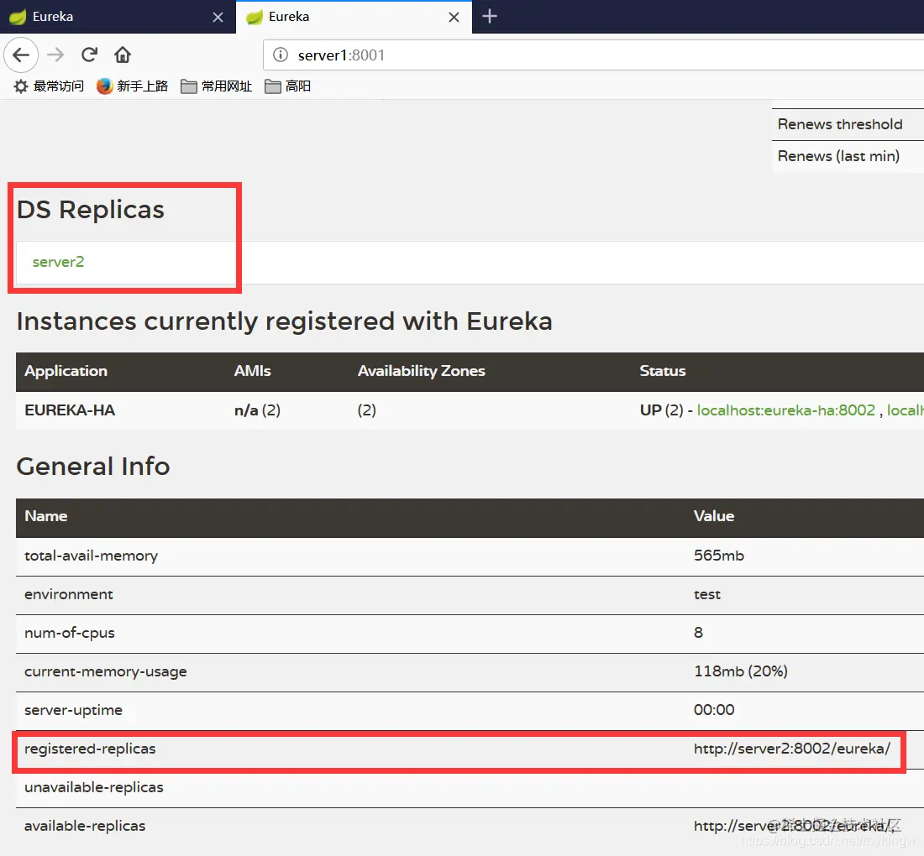Open a new tab with the plus button
924x856 pixels.
[x=490, y=16]
